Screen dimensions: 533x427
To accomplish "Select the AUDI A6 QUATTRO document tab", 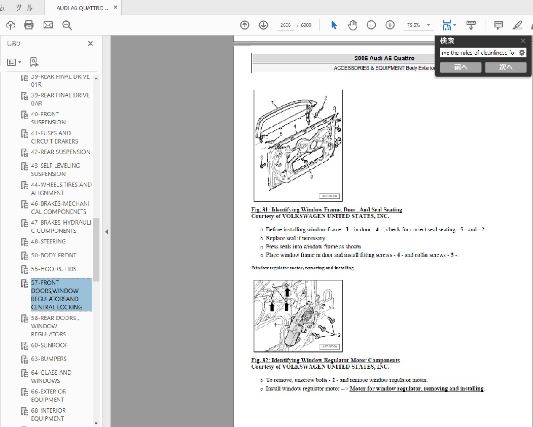I will pos(82,8).
